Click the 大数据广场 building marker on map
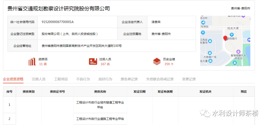 pyautogui.click(x=210, y=53)
